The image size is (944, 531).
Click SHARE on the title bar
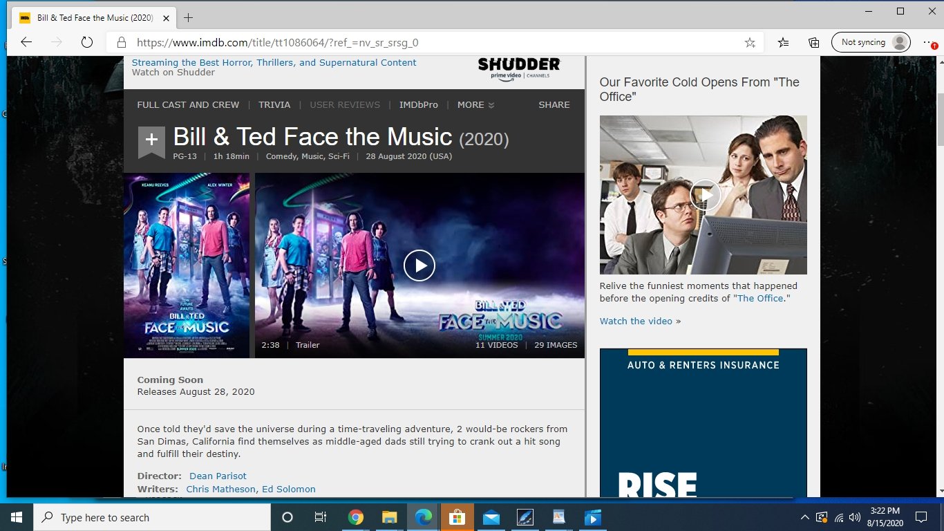point(554,104)
